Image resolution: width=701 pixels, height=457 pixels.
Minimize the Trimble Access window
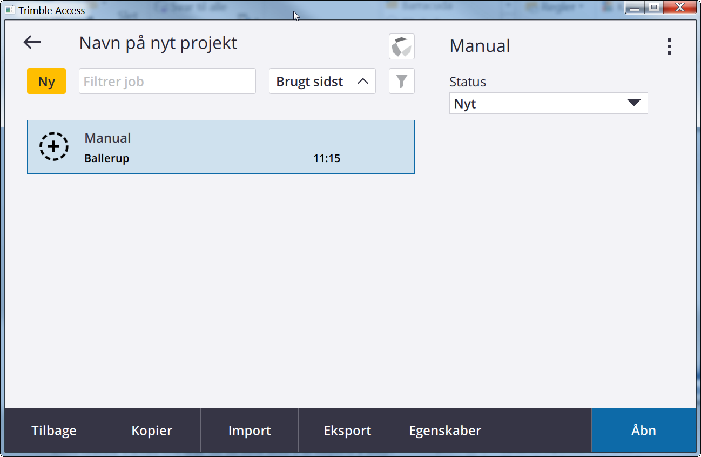635,7
